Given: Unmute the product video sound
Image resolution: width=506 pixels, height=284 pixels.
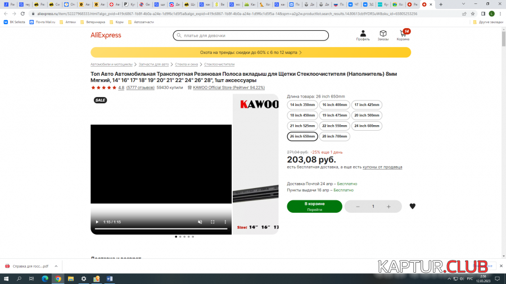Looking at the screenshot, I should coord(200,222).
